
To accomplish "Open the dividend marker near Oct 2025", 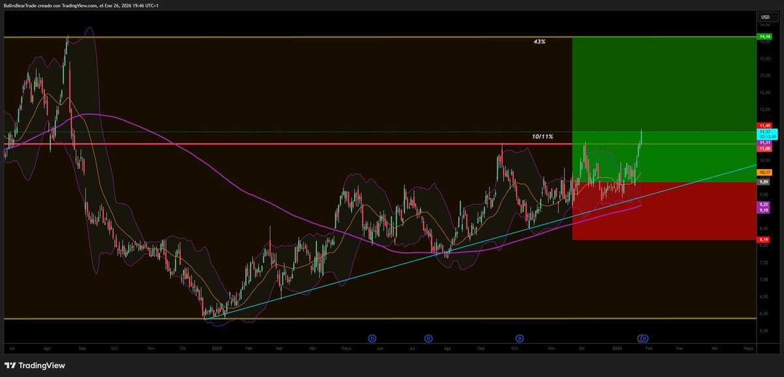I will point(519,338).
